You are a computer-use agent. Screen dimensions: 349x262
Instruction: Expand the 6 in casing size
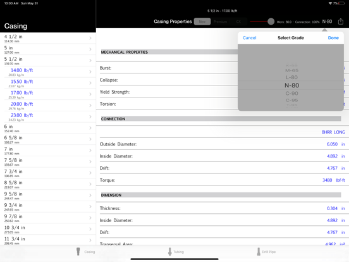point(48,128)
